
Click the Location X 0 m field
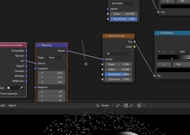[x=51, y=73]
